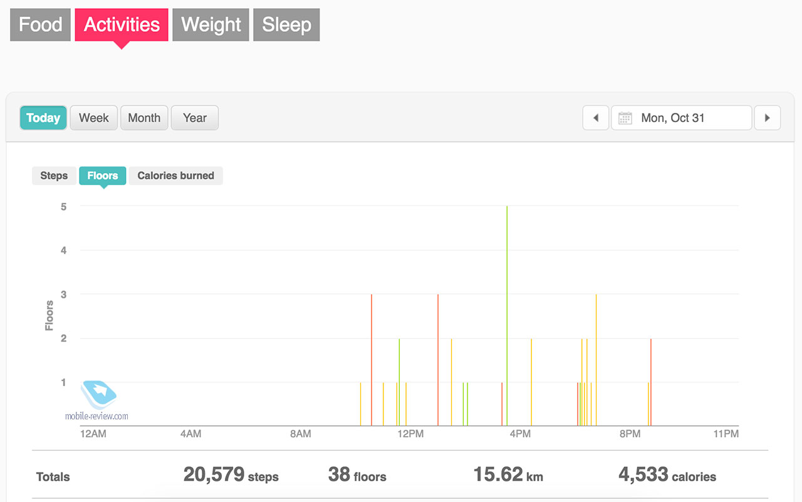Click the 4,533 calories total

pyautogui.click(x=667, y=475)
